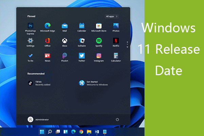Image resolution: width=204 pixels, height=136 pixels.
Task: Launch Google Chrome from the taskbar
Action: pyautogui.click(x=81, y=132)
